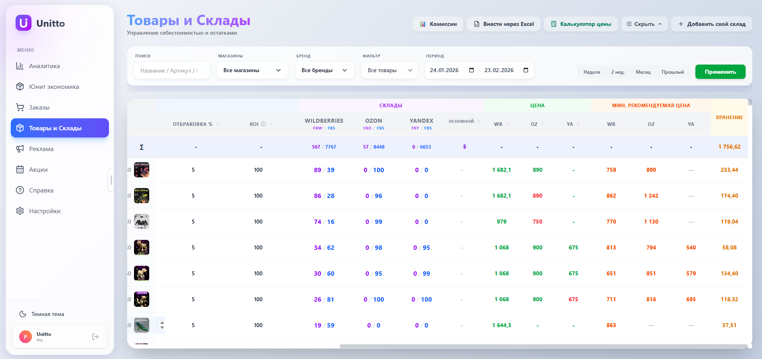Click the Юнит экономика icon in the sidebar
The height and width of the screenshot is (359, 762).
20,86
